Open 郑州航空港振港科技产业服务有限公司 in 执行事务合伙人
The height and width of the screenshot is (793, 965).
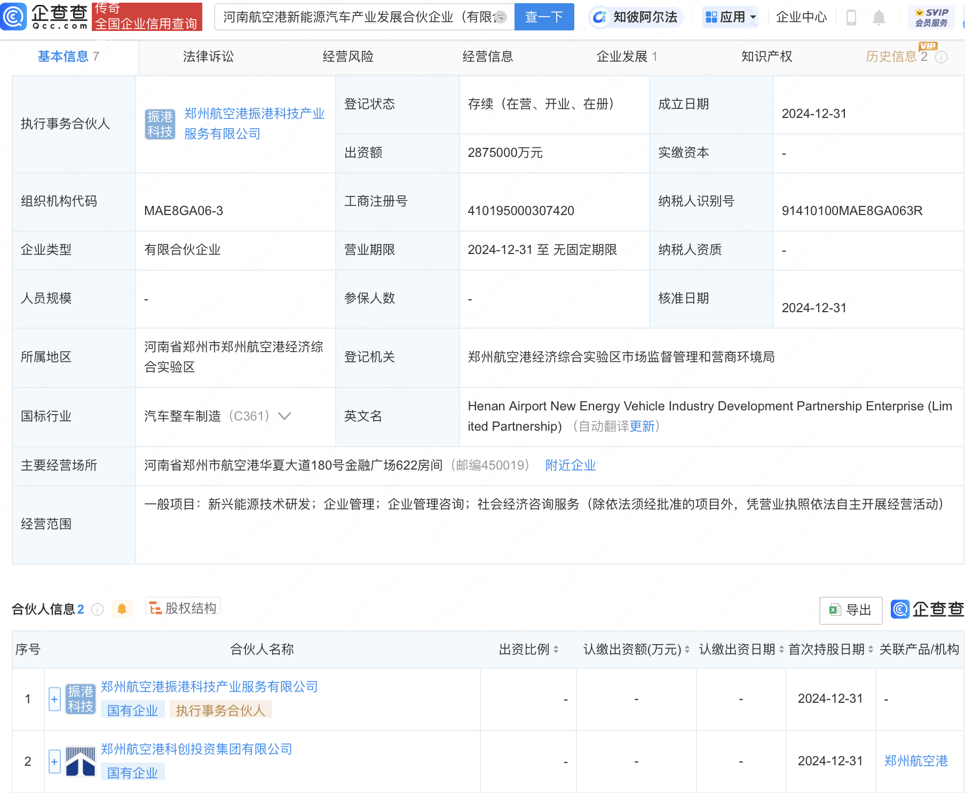click(x=254, y=124)
